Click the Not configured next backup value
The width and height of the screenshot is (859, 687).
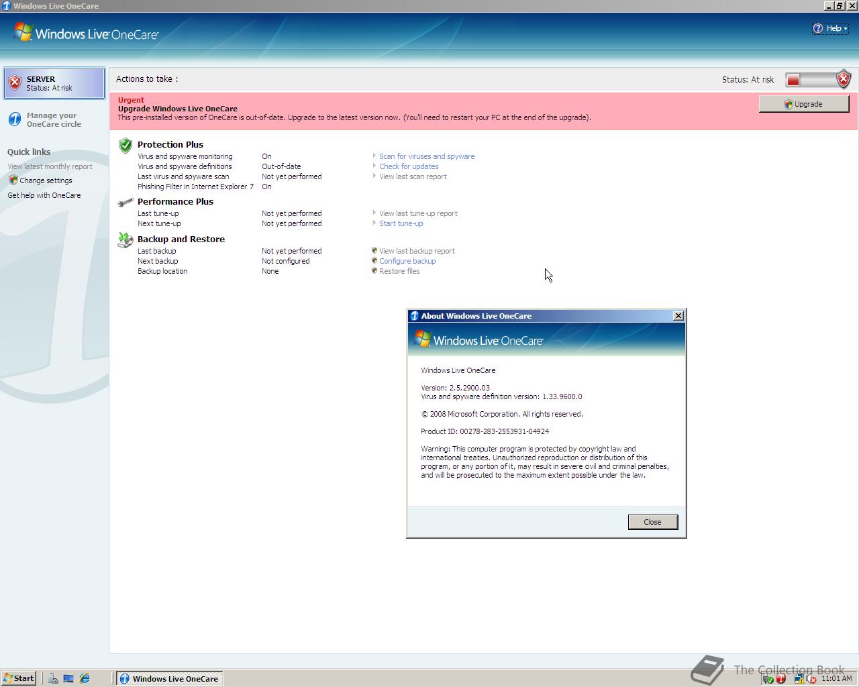(x=285, y=261)
